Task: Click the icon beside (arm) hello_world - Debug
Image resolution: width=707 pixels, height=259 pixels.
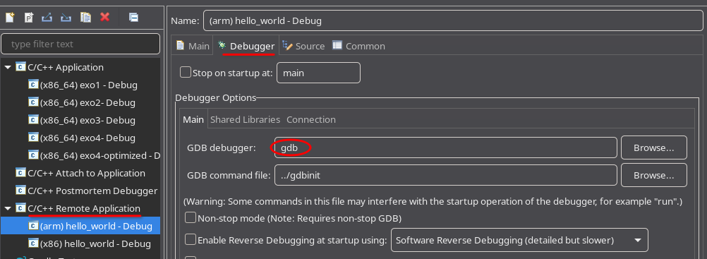Action: 33,226
